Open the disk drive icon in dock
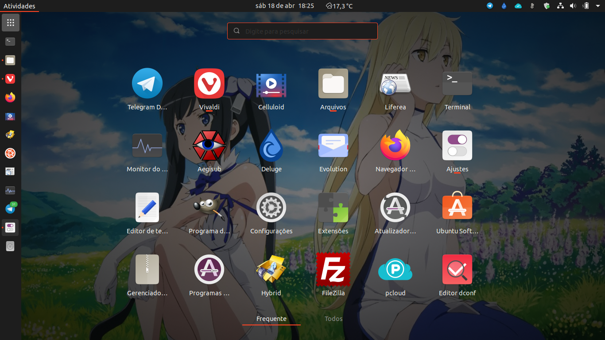The height and width of the screenshot is (340, 605). tap(10, 246)
